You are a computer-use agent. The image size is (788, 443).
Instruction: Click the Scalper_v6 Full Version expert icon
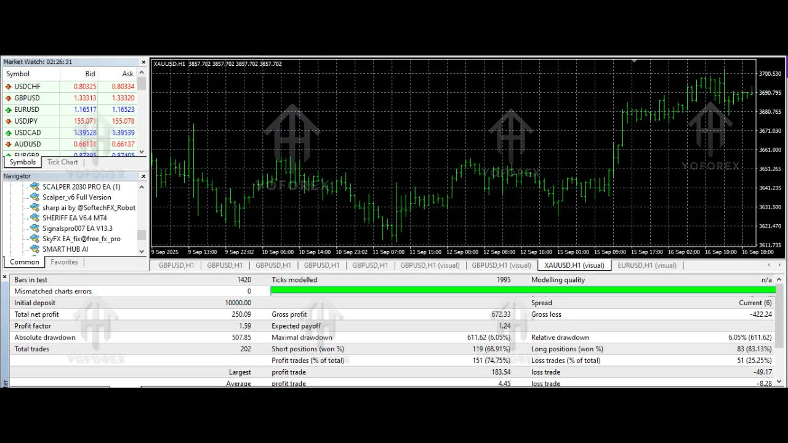point(35,197)
